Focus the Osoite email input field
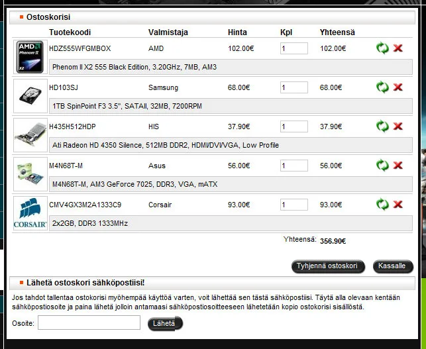Screen dimensions: 426x349 89,323
